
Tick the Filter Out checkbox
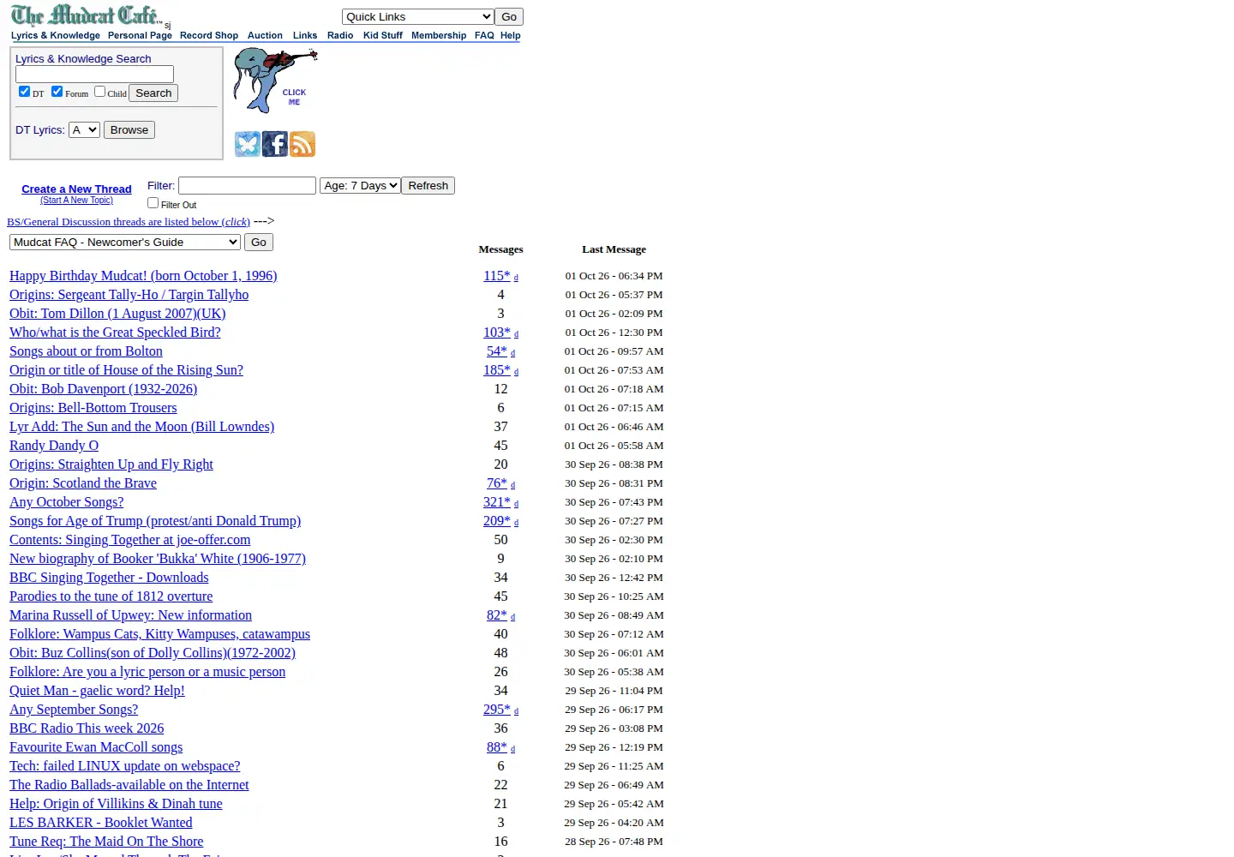pyautogui.click(x=153, y=203)
